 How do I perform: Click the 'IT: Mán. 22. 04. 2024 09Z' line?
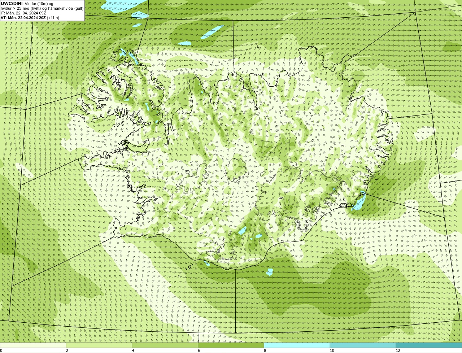pyautogui.click(x=23, y=13)
